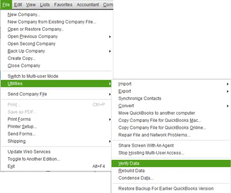Open the Convert submenu
This screenshot has height=193, width=231.
[x=126, y=106]
